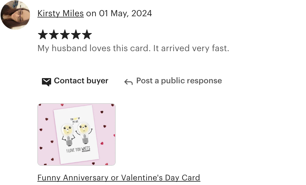This screenshot has width=306, height=185.
Task: Click 'You light up my life' caption on card
Action: tap(75, 120)
